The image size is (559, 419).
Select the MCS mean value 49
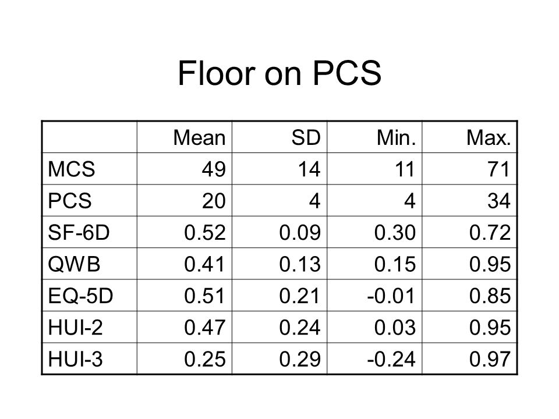pos(214,169)
